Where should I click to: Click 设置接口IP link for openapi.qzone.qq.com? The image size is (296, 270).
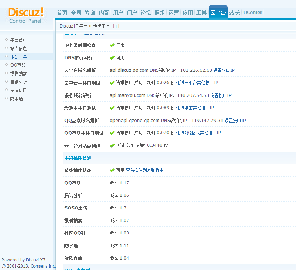[x=235, y=121]
